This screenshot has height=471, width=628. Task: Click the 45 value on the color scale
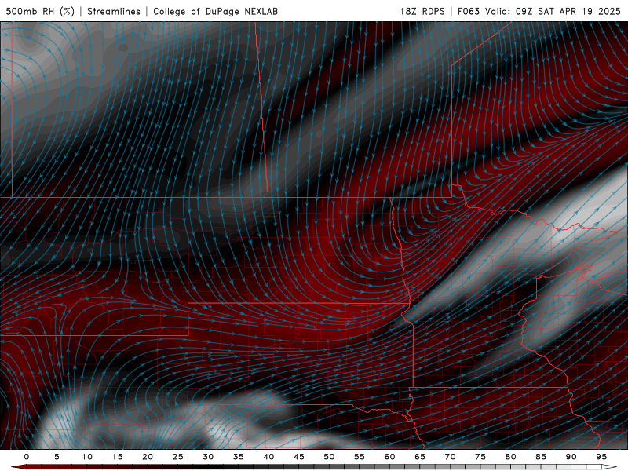click(299, 457)
